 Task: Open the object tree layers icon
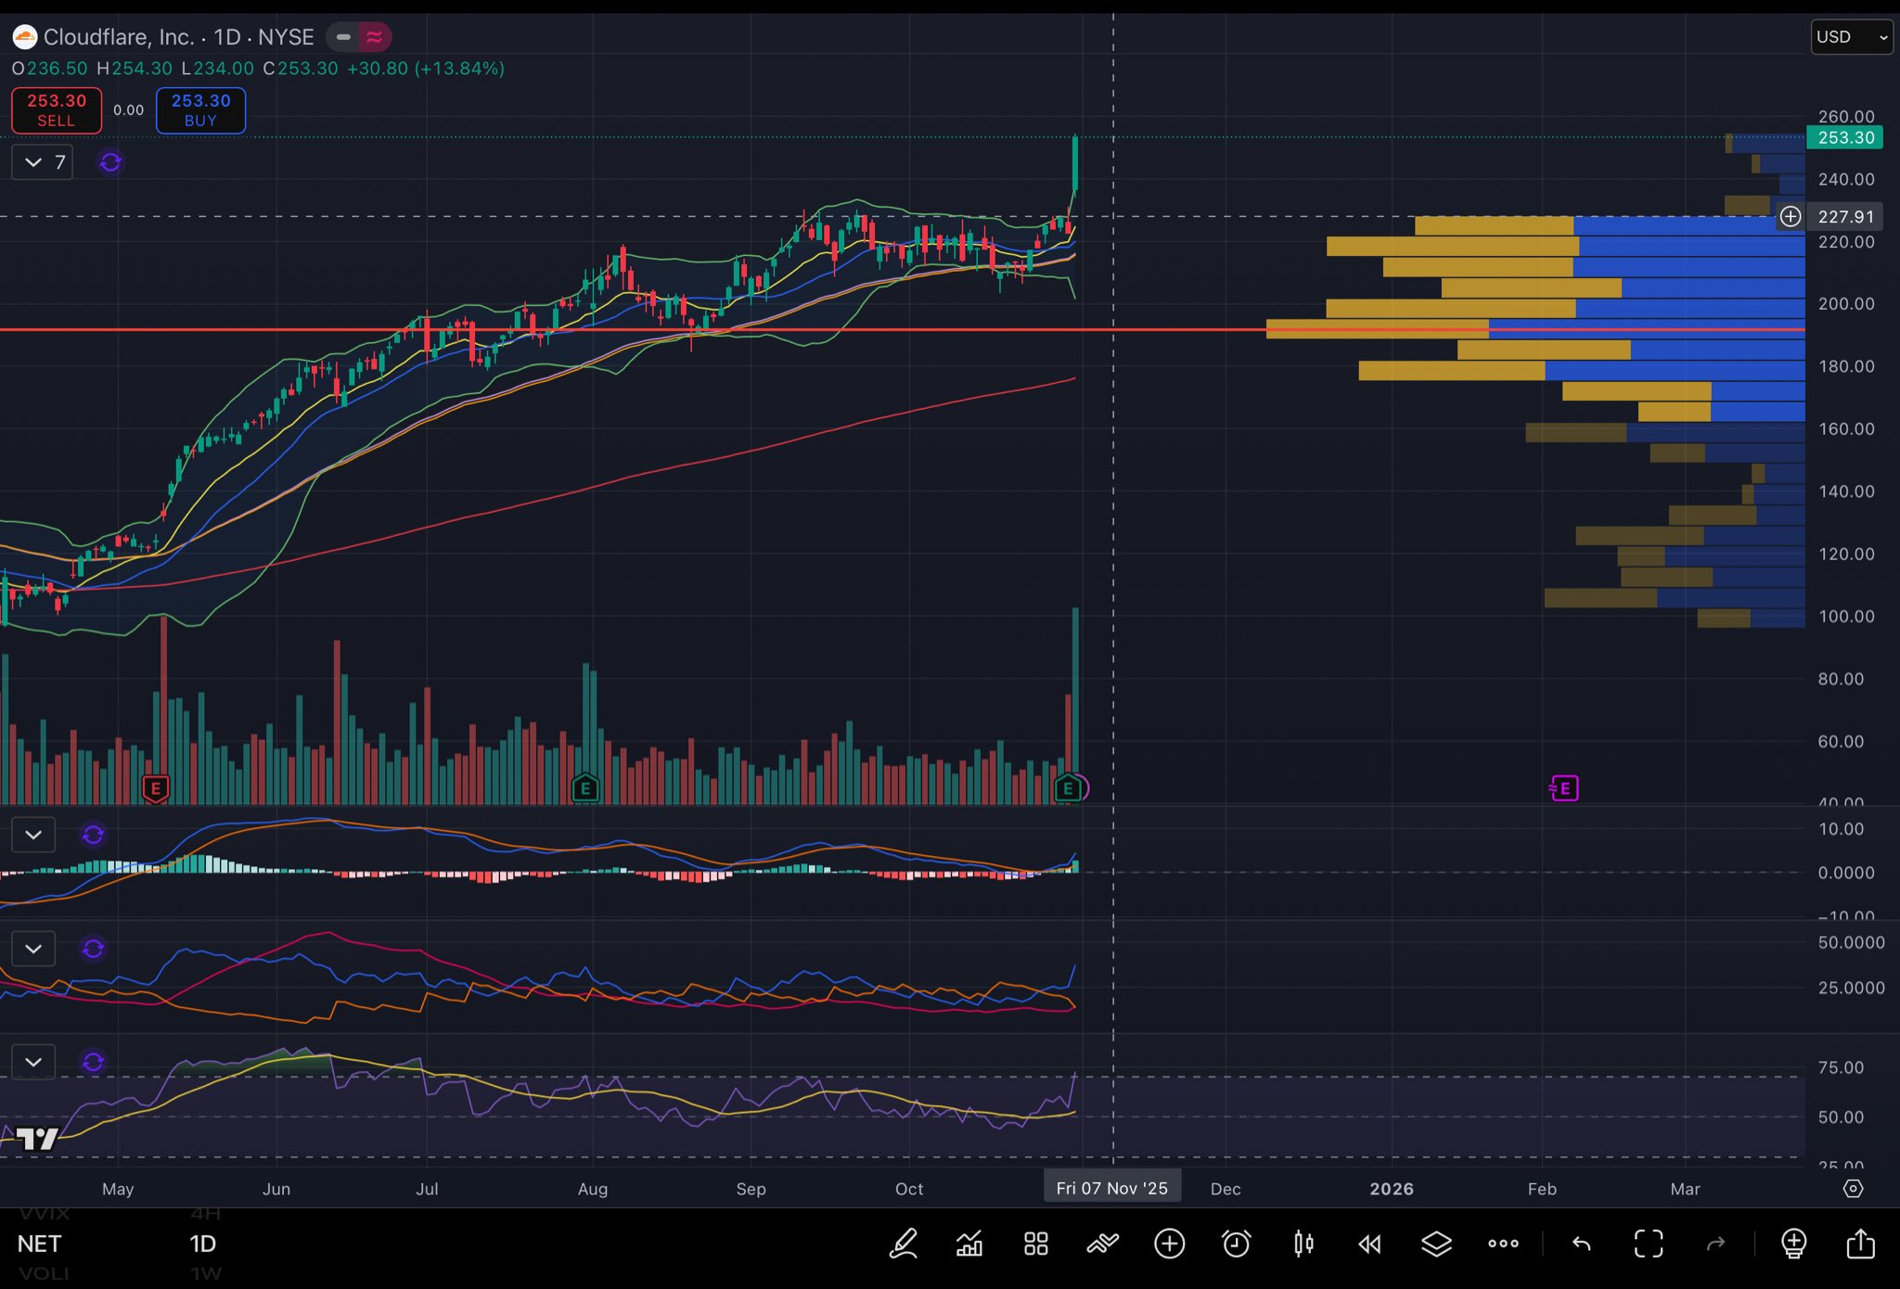coord(1436,1244)
